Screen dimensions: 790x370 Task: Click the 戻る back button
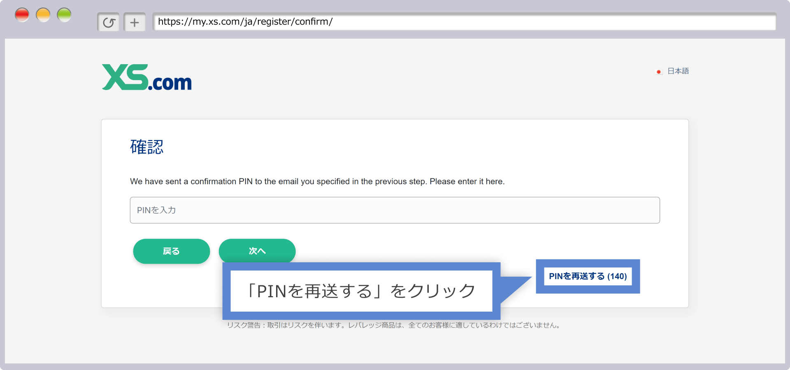point(172,251)
